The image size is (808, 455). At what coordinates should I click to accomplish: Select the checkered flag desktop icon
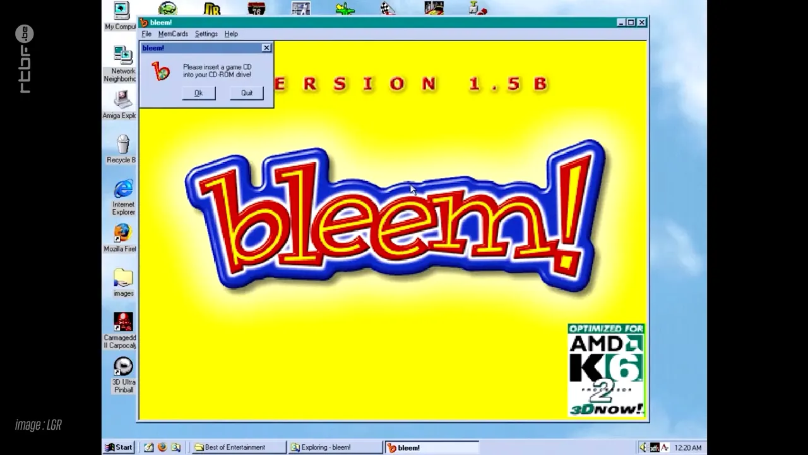[x=389, y=8]
